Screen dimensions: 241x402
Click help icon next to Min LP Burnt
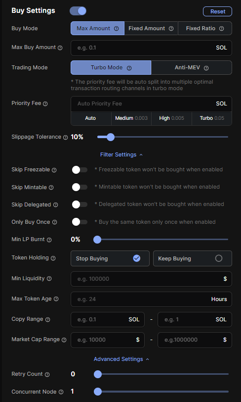pyautogui.click(x=49, y=240)
